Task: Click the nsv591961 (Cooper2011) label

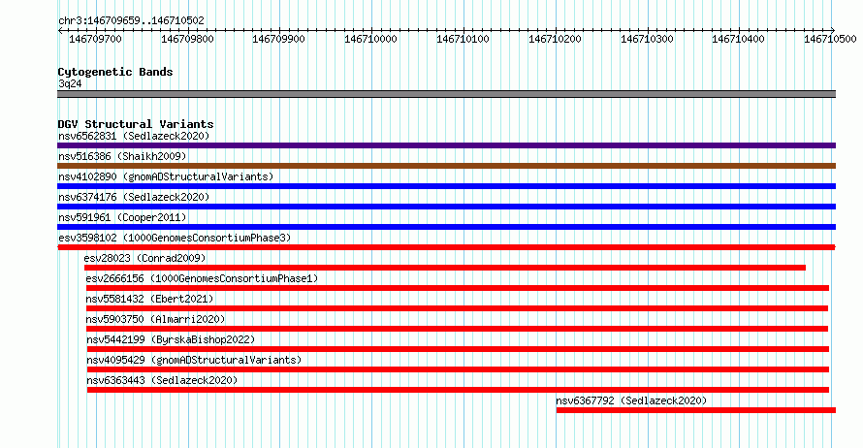Action: 122,217
